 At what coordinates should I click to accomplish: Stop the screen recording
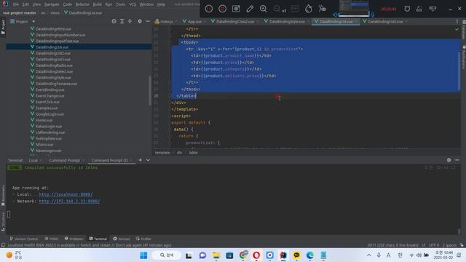point(222,9)
